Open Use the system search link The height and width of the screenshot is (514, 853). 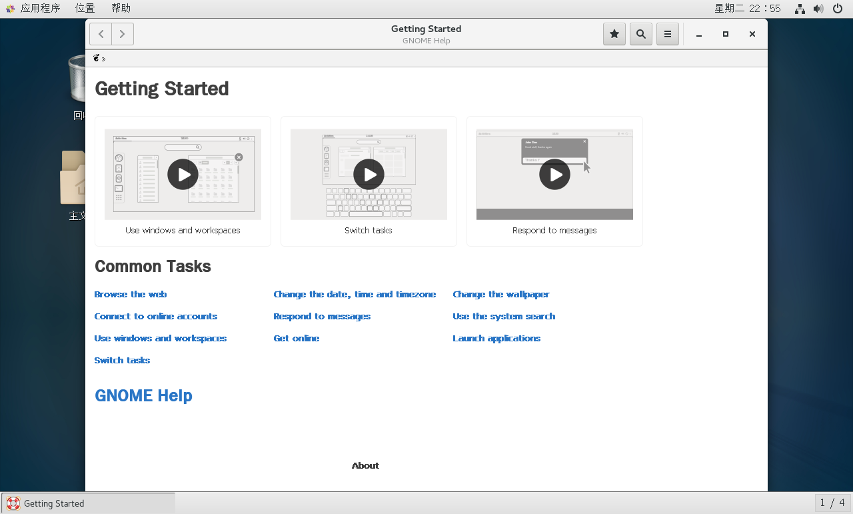(504, 316)
